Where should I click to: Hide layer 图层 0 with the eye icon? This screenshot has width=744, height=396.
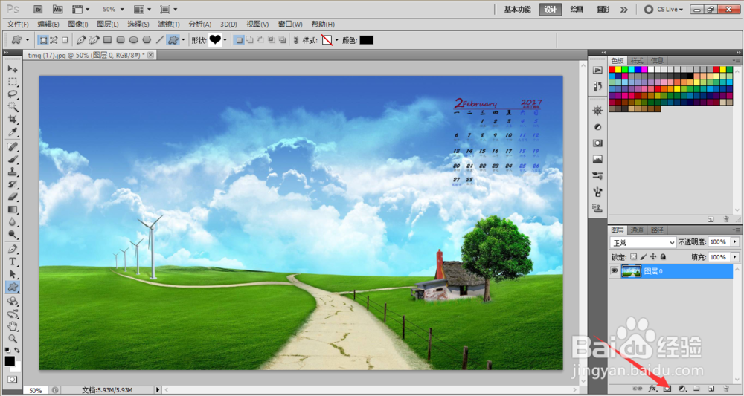pos(614,271)
